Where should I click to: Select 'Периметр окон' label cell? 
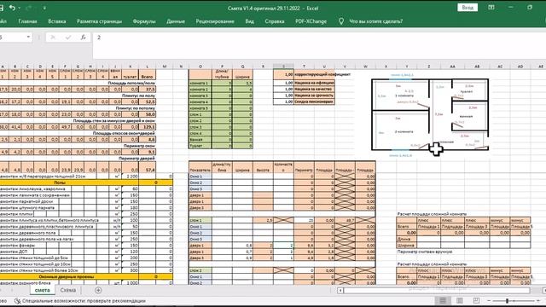click(x=139, y=146)
